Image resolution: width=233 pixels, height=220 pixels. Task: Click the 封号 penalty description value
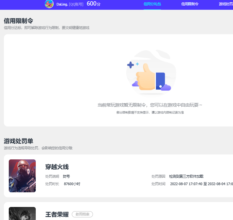[x=66, y=176]
